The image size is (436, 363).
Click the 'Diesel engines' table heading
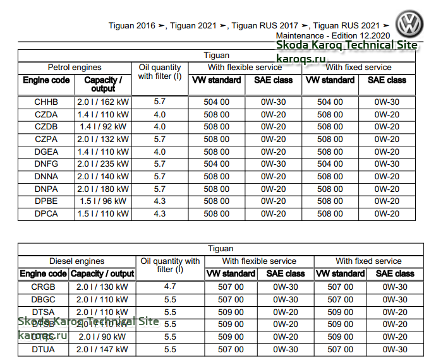(x=76, y=261)
